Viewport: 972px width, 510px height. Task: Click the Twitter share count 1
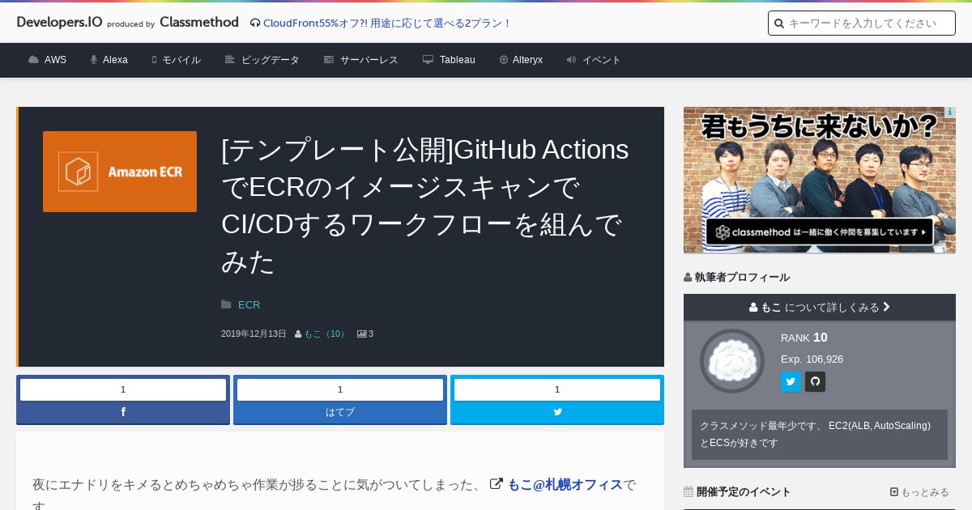point(557,389)
